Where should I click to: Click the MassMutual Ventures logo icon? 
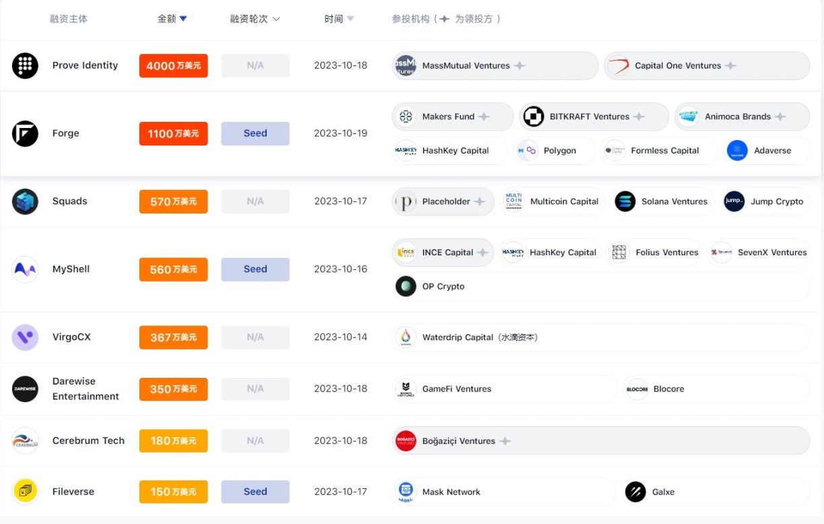(405, 66)
